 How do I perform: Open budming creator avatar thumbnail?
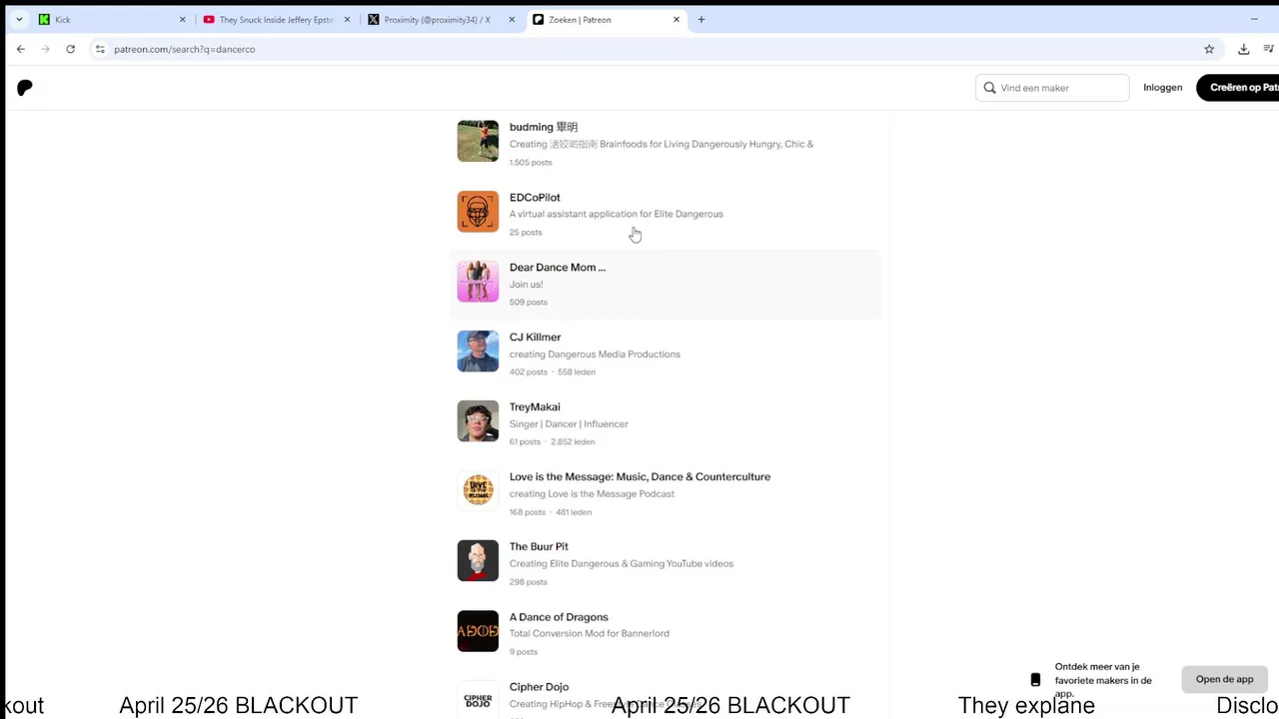tap(478, 141)
